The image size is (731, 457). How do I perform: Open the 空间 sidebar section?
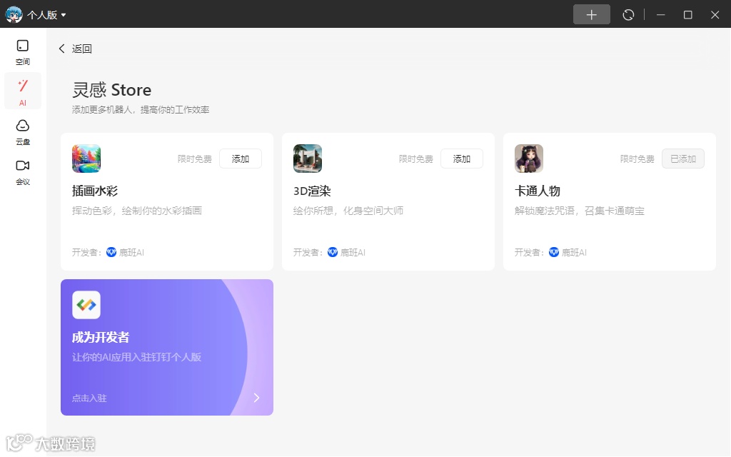(22, 52)
